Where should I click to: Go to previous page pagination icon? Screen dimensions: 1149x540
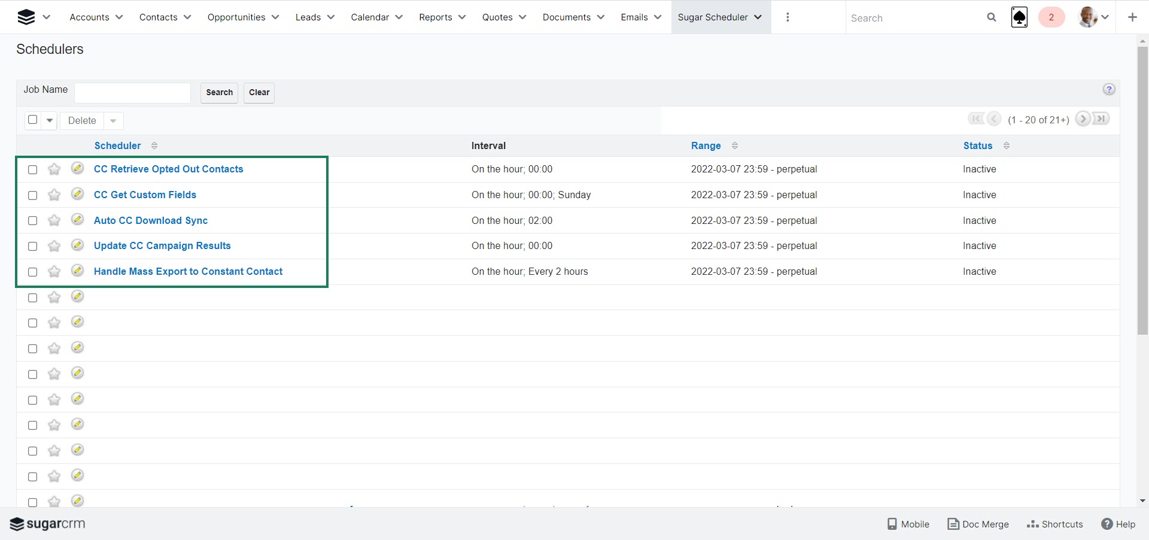pos(994,119)
